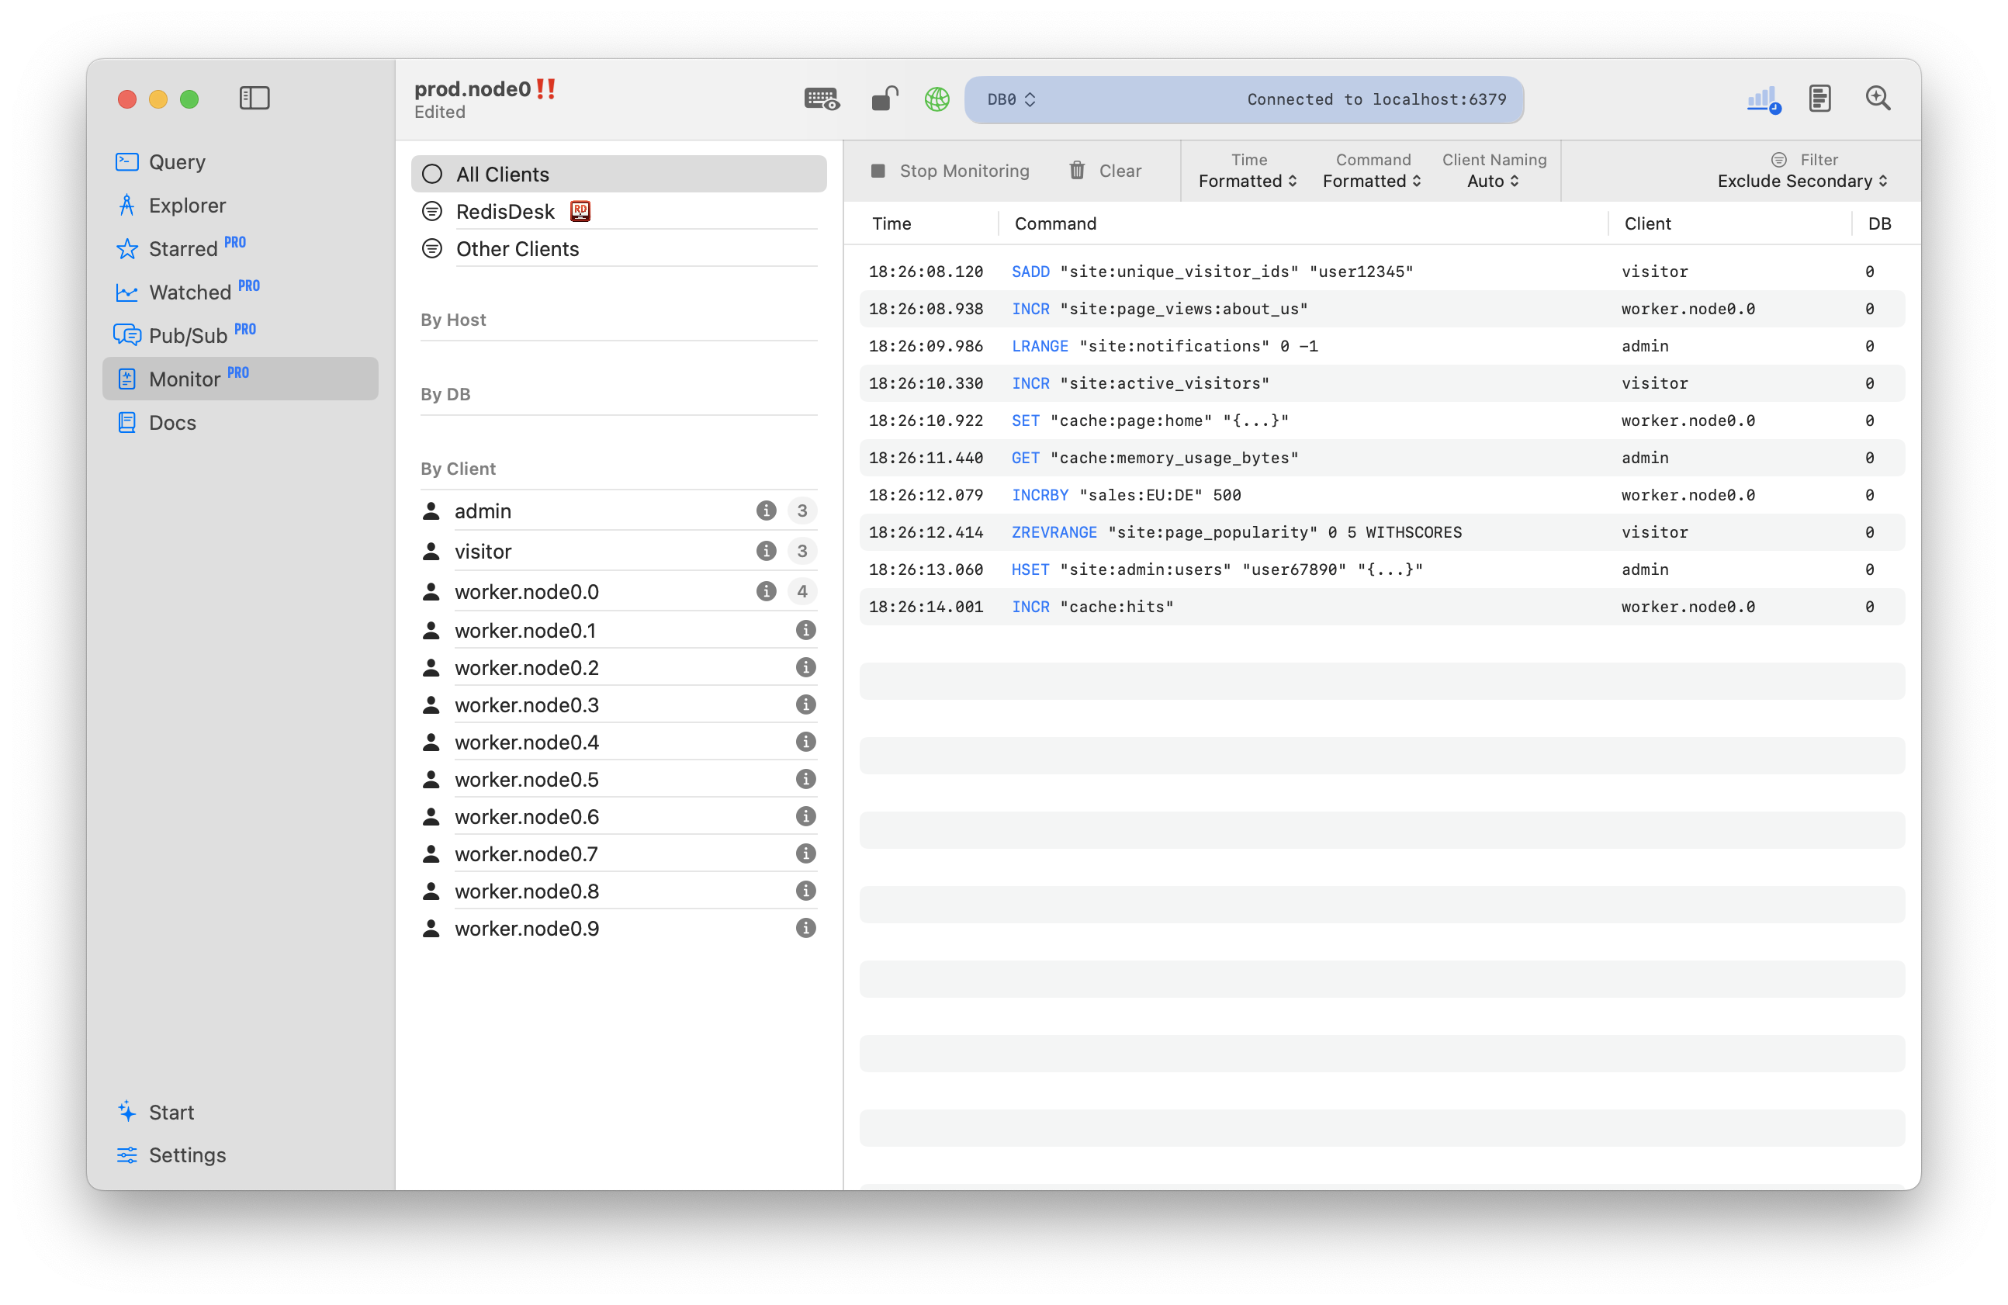Click the Clear button with trash icon

click(1105, 171)
